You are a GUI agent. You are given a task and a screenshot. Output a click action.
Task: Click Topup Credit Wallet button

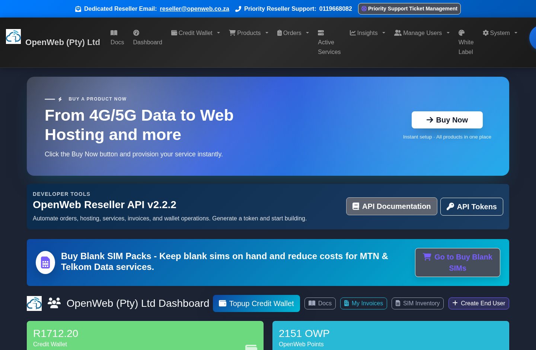(256, 303)
